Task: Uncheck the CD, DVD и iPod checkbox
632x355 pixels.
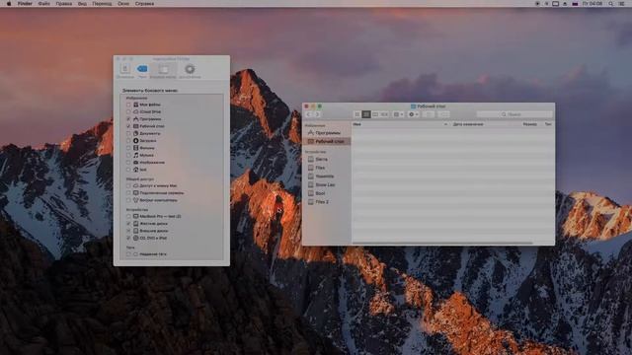Action: pos(128,239)
